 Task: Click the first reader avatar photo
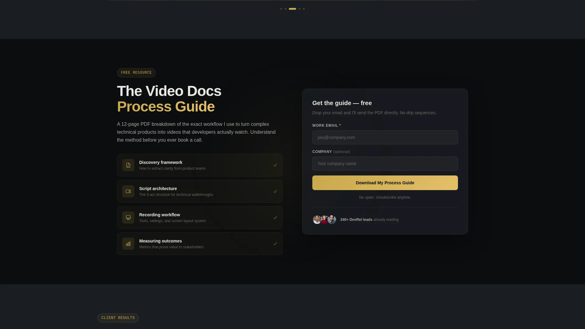click(317, 220)
